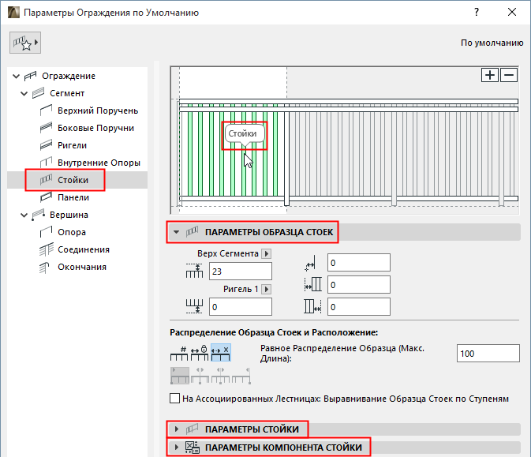Select Окончания in the tree

(x=82, y=267)
